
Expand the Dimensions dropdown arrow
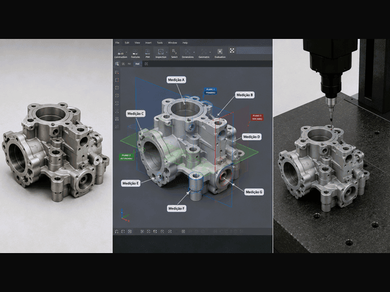tap(194, 52)
